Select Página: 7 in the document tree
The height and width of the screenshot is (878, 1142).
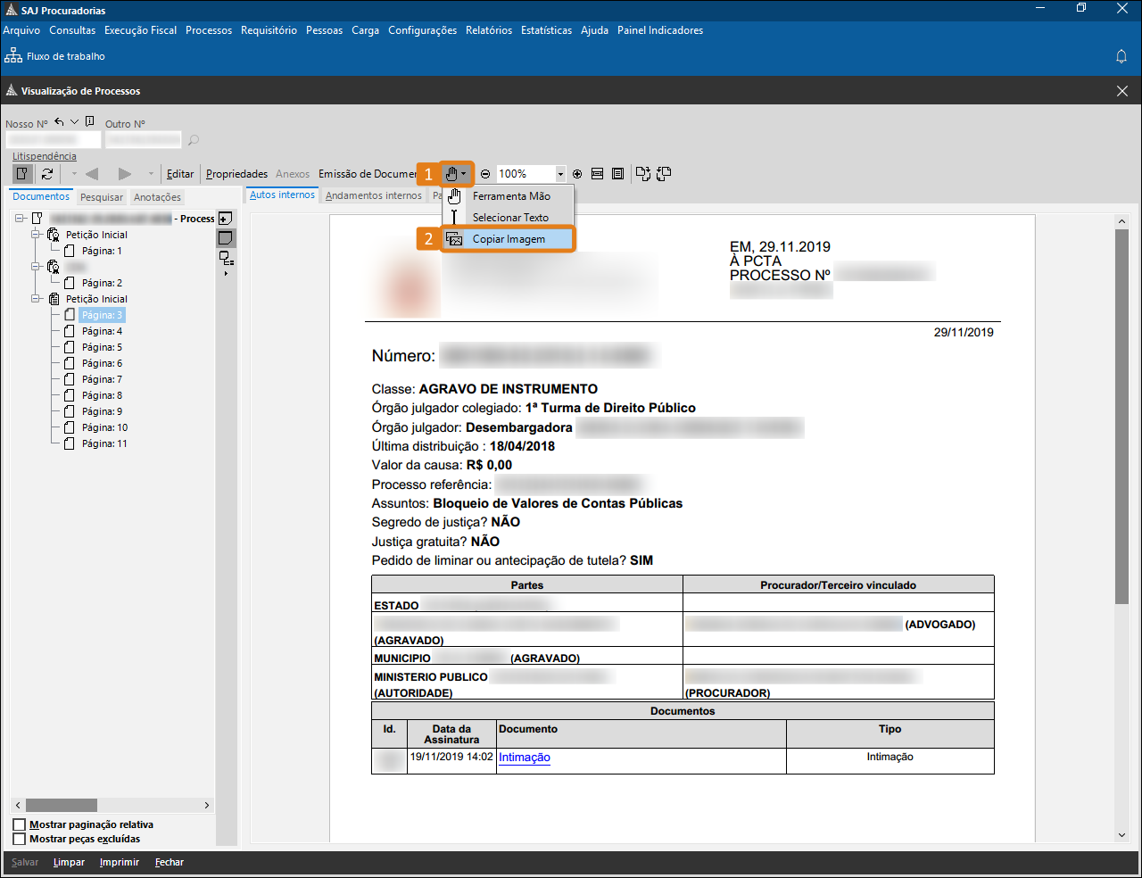pyautogui.click(x=102, y=379)
